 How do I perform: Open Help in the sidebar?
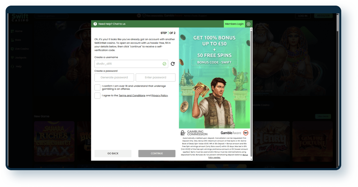pos(16,67)
